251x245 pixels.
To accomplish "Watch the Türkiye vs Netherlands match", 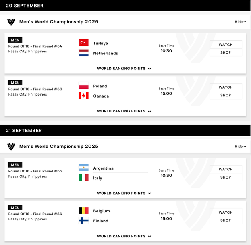I will coord(226,44).
